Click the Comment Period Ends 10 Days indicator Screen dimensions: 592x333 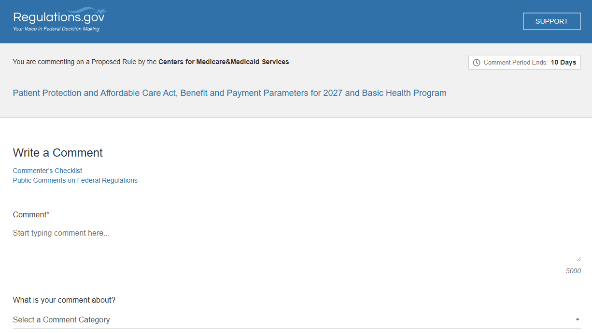coord(524,62)
